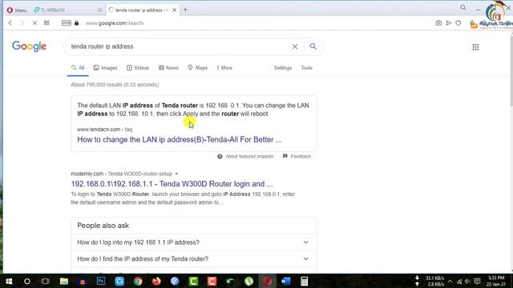Open the Google apps grid
513x288 pixels.
coord(475,47)
